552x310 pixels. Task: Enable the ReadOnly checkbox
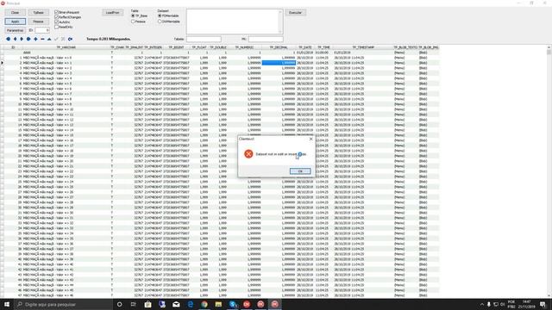[x=56, y=27]
